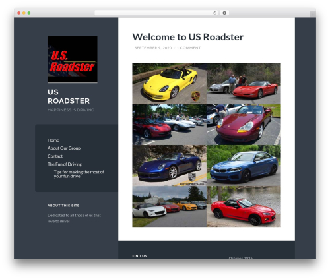Click the round download icon beside address bar
Viewport: 330px width, 279px height.
pyautogui.click(x=224, y=13)
